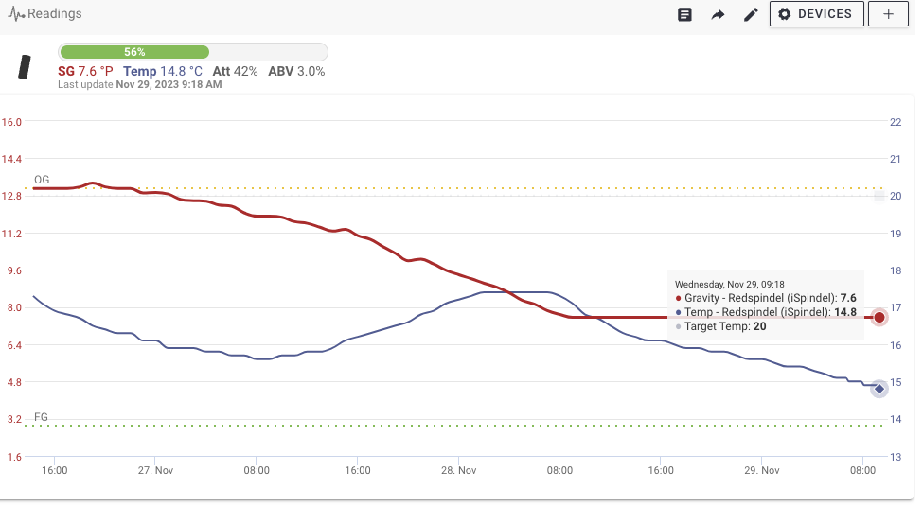The height and width of the screenshot is (506, 923).
Task: Click the ABV 3.0% value
Action: tap(296, 71)
